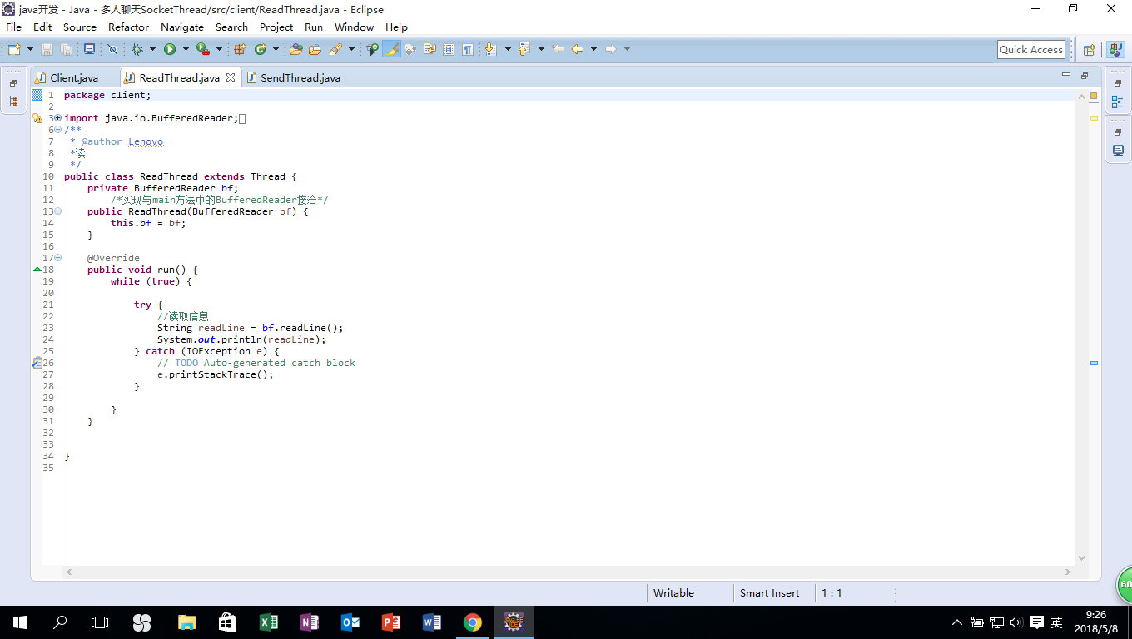Open the Refactor menu

click(x=128, y=27)
